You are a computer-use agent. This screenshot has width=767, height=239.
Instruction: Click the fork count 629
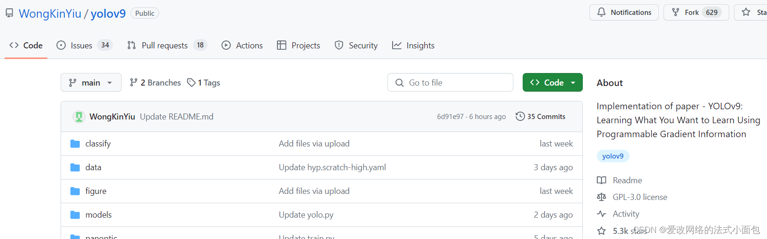pos(712,13)
